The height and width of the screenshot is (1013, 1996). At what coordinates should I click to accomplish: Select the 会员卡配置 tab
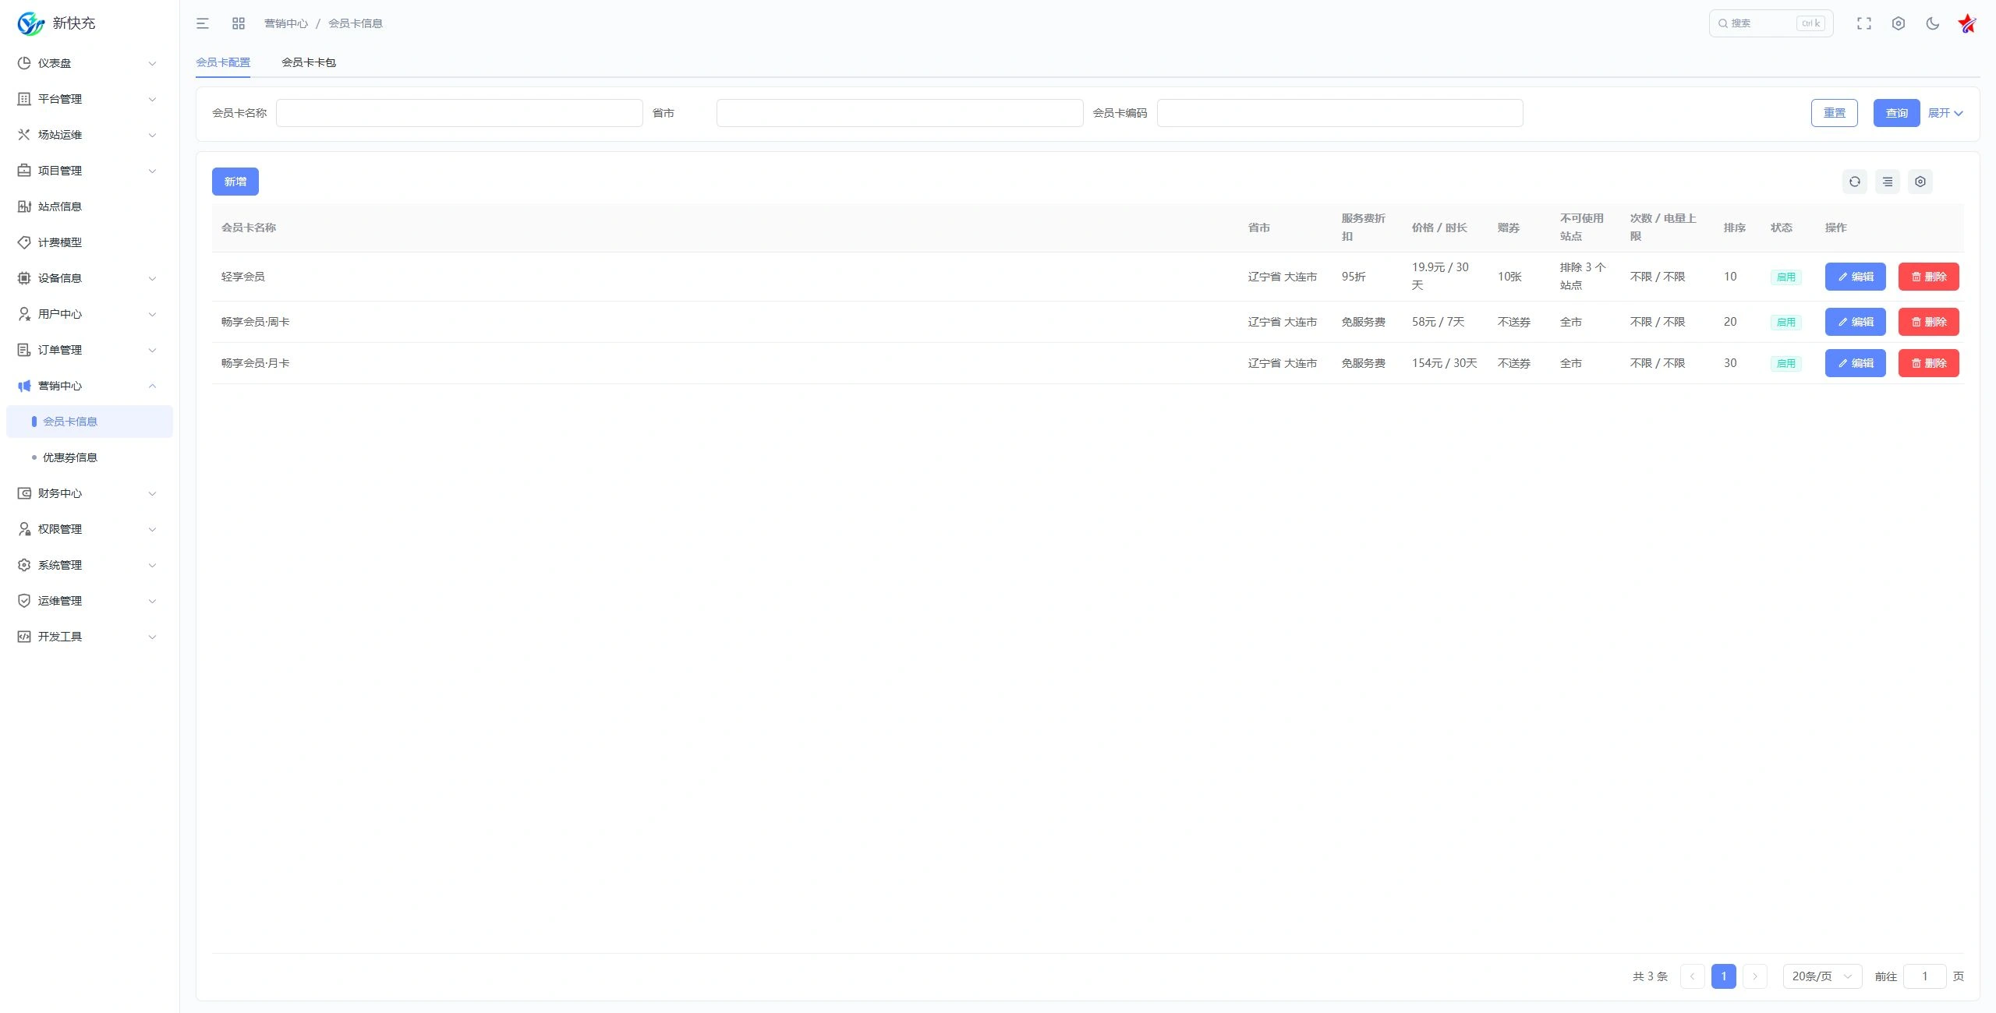click(223, 62)
